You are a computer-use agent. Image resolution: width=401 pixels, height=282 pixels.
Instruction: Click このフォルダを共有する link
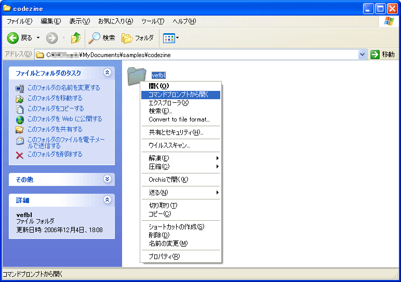[x=55, y=129]
